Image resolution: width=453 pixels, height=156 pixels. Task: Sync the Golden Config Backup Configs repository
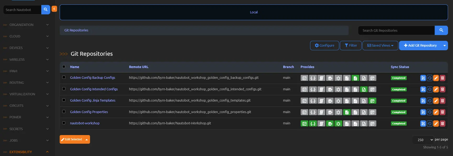point(423,78)
